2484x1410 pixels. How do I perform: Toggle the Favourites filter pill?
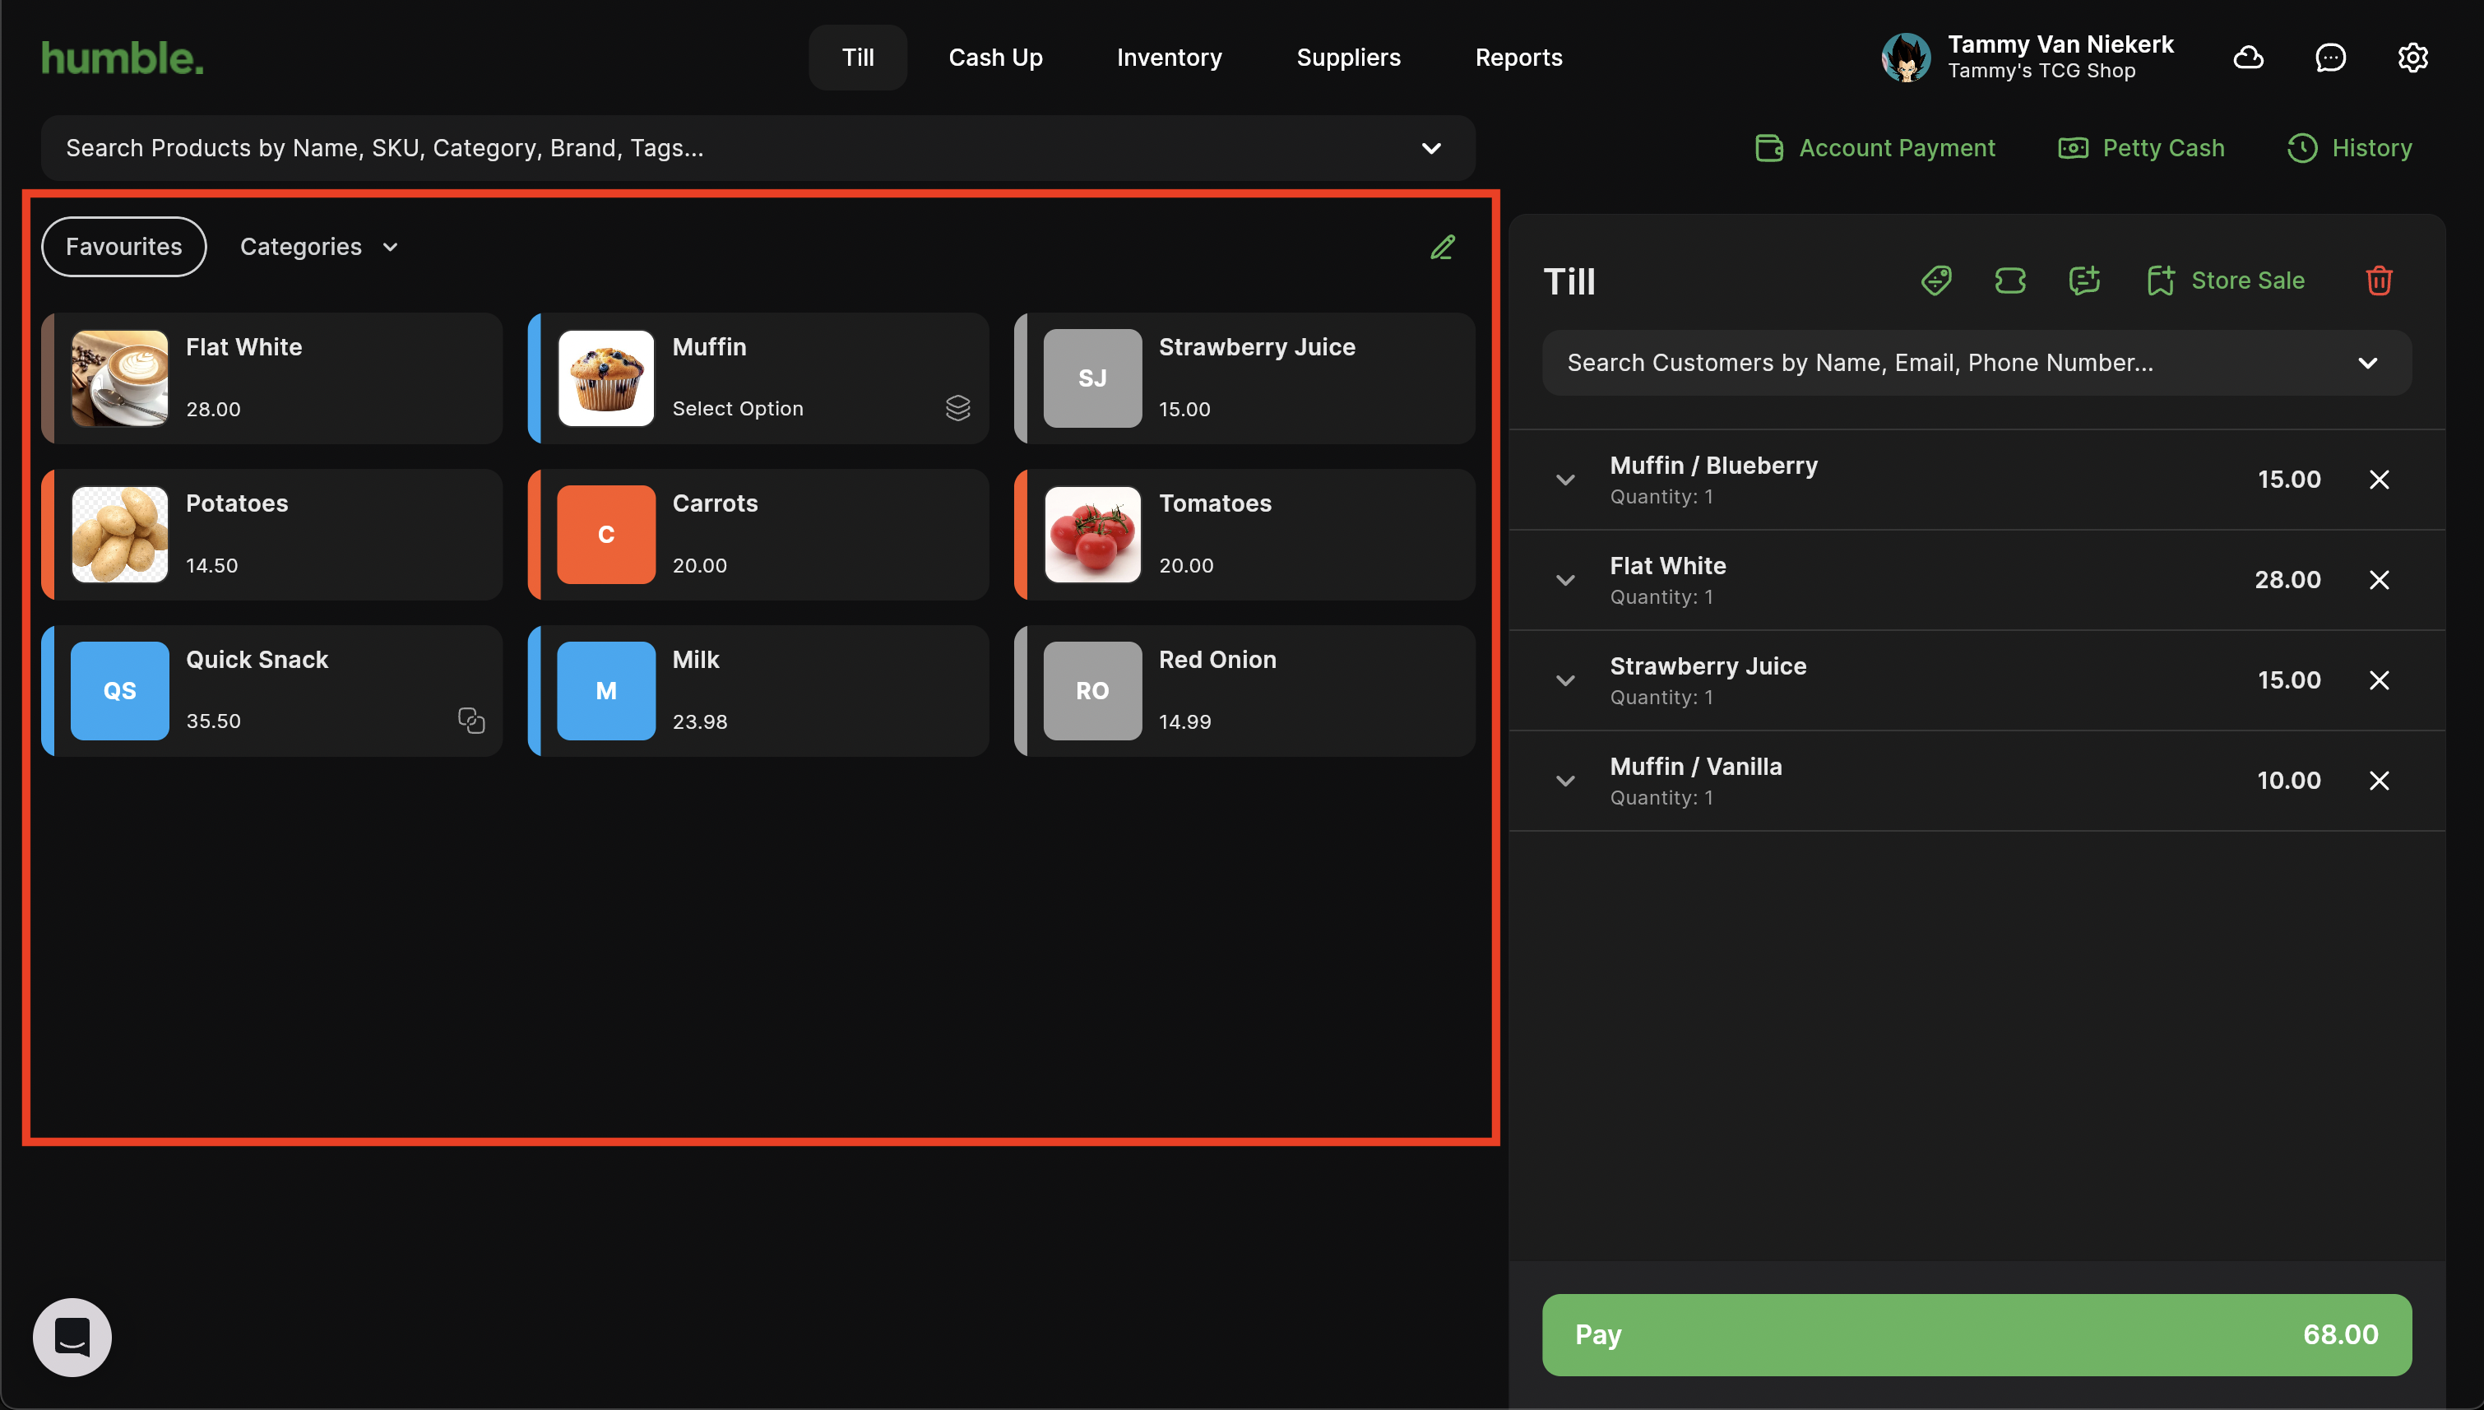pos(124,247)
